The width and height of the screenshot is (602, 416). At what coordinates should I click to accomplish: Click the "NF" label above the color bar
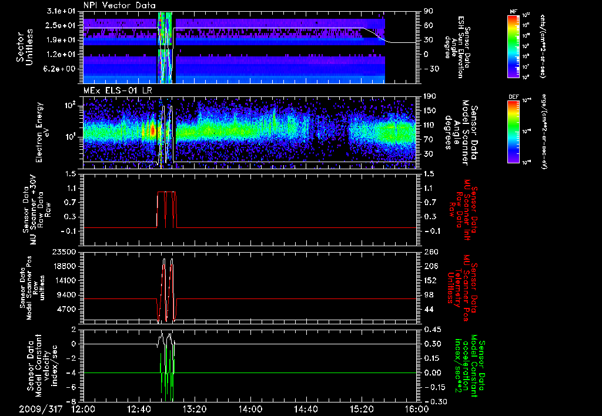tap(513, 12)
